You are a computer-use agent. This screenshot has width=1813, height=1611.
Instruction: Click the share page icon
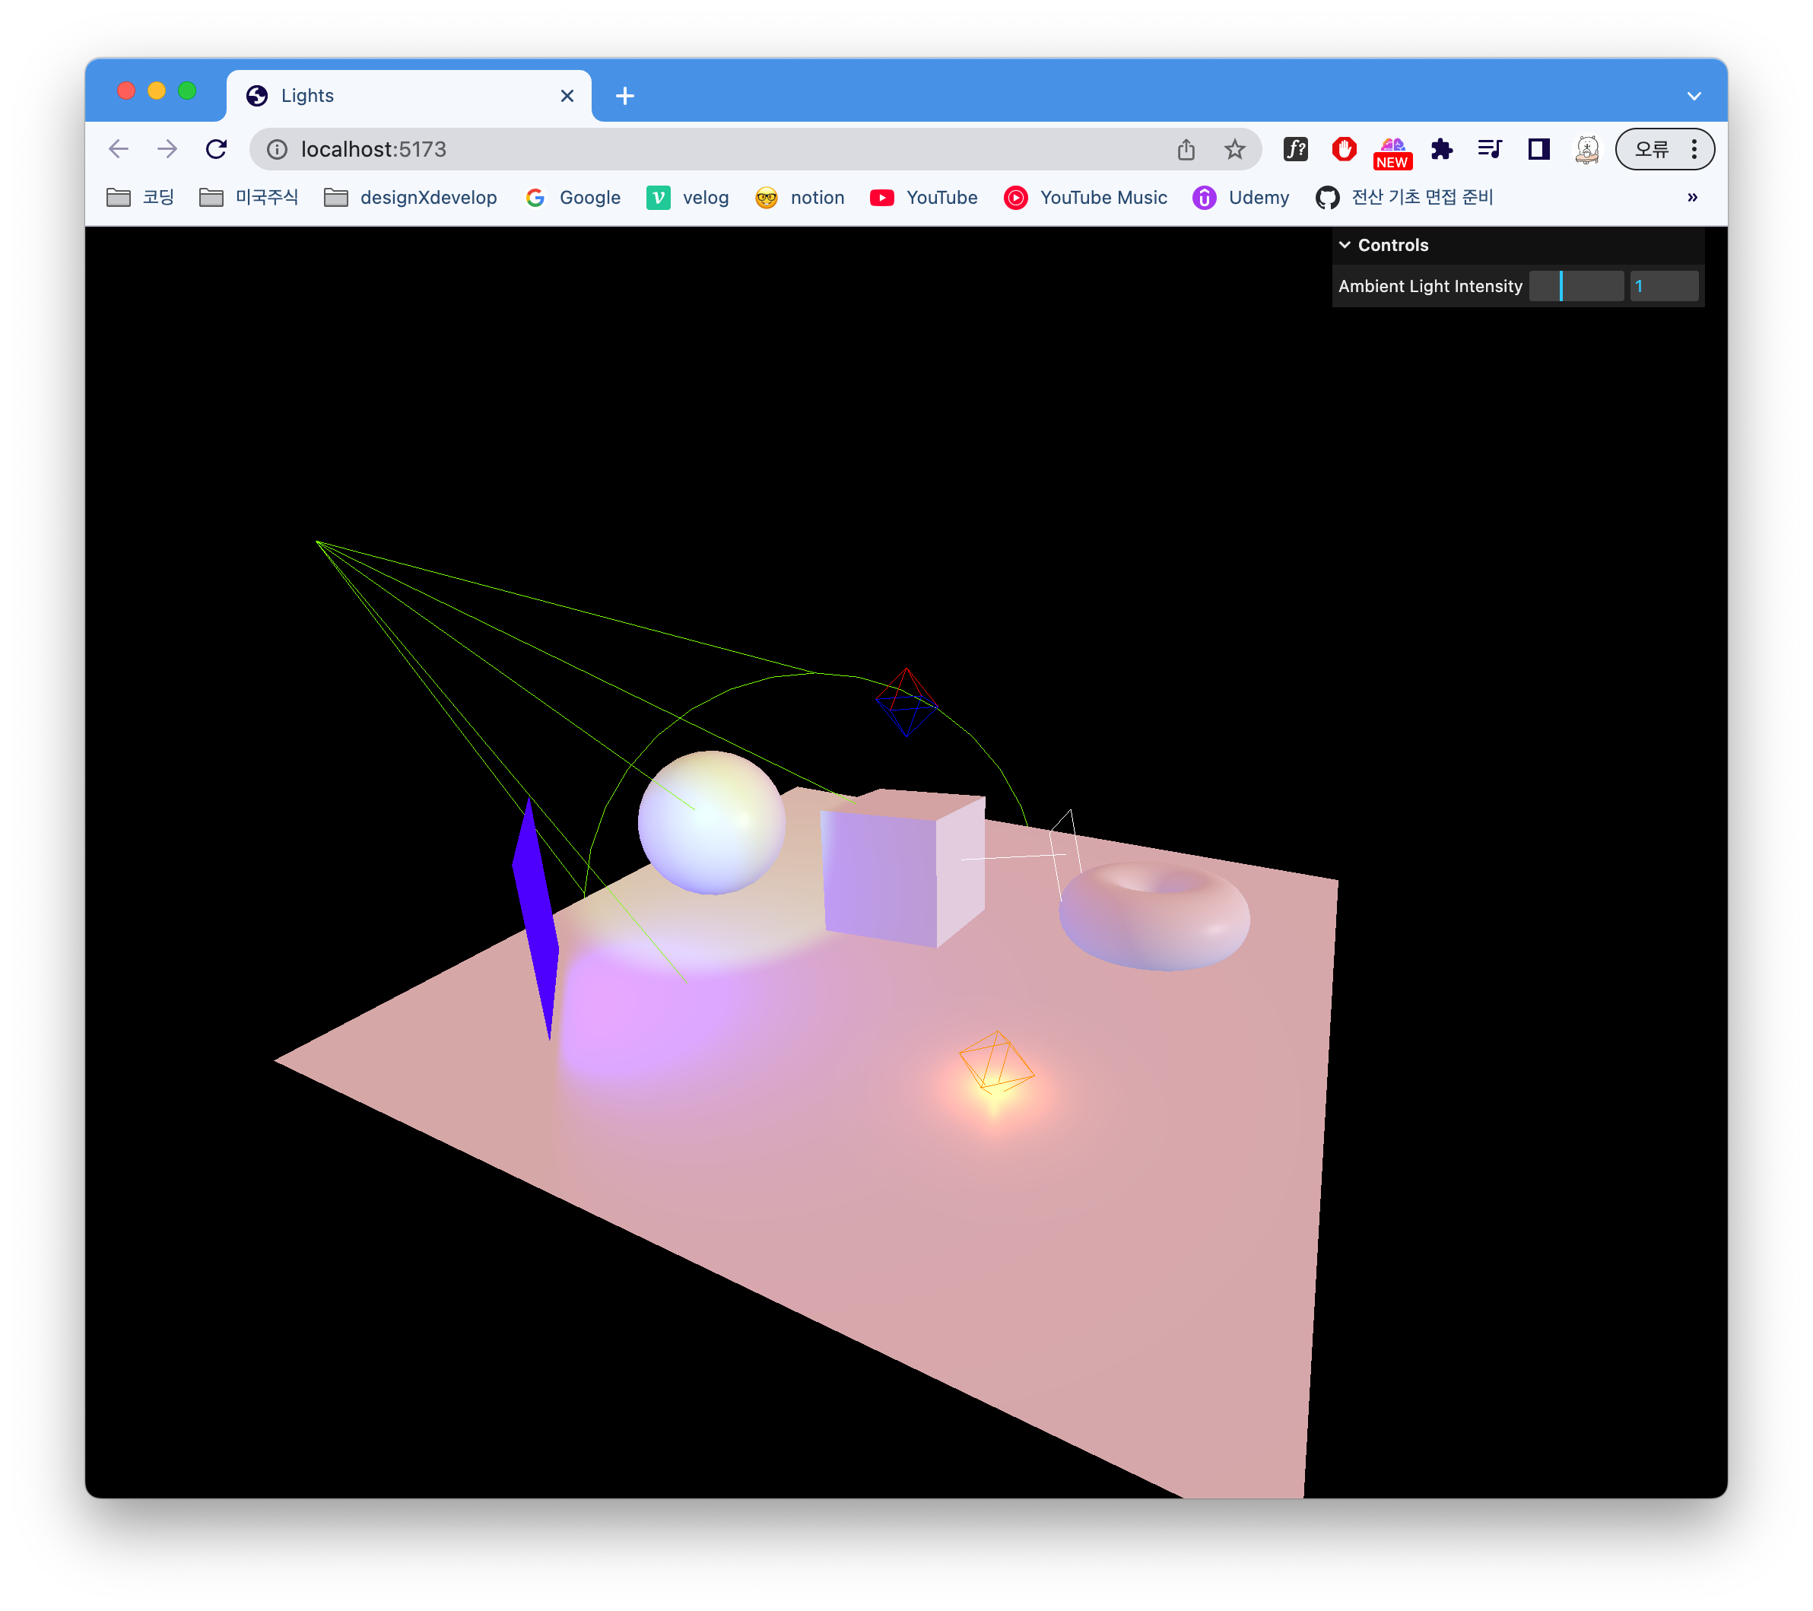1186,149
